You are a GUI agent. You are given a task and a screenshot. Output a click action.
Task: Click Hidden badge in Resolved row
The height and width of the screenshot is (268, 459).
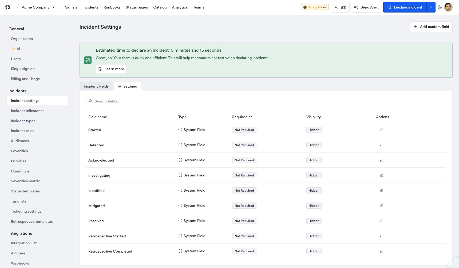[x=314, y=221]
